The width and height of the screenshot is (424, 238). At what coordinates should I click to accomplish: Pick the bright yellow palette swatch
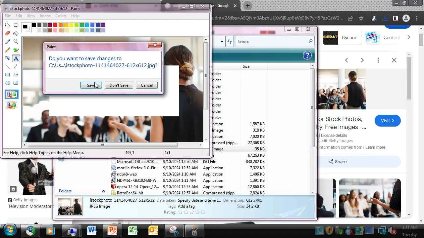71,25
